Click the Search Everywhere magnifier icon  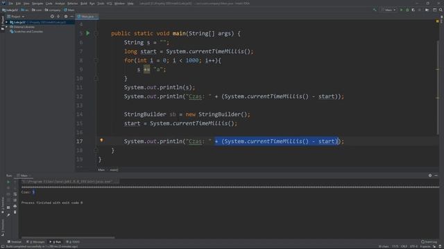pos(441,10)
